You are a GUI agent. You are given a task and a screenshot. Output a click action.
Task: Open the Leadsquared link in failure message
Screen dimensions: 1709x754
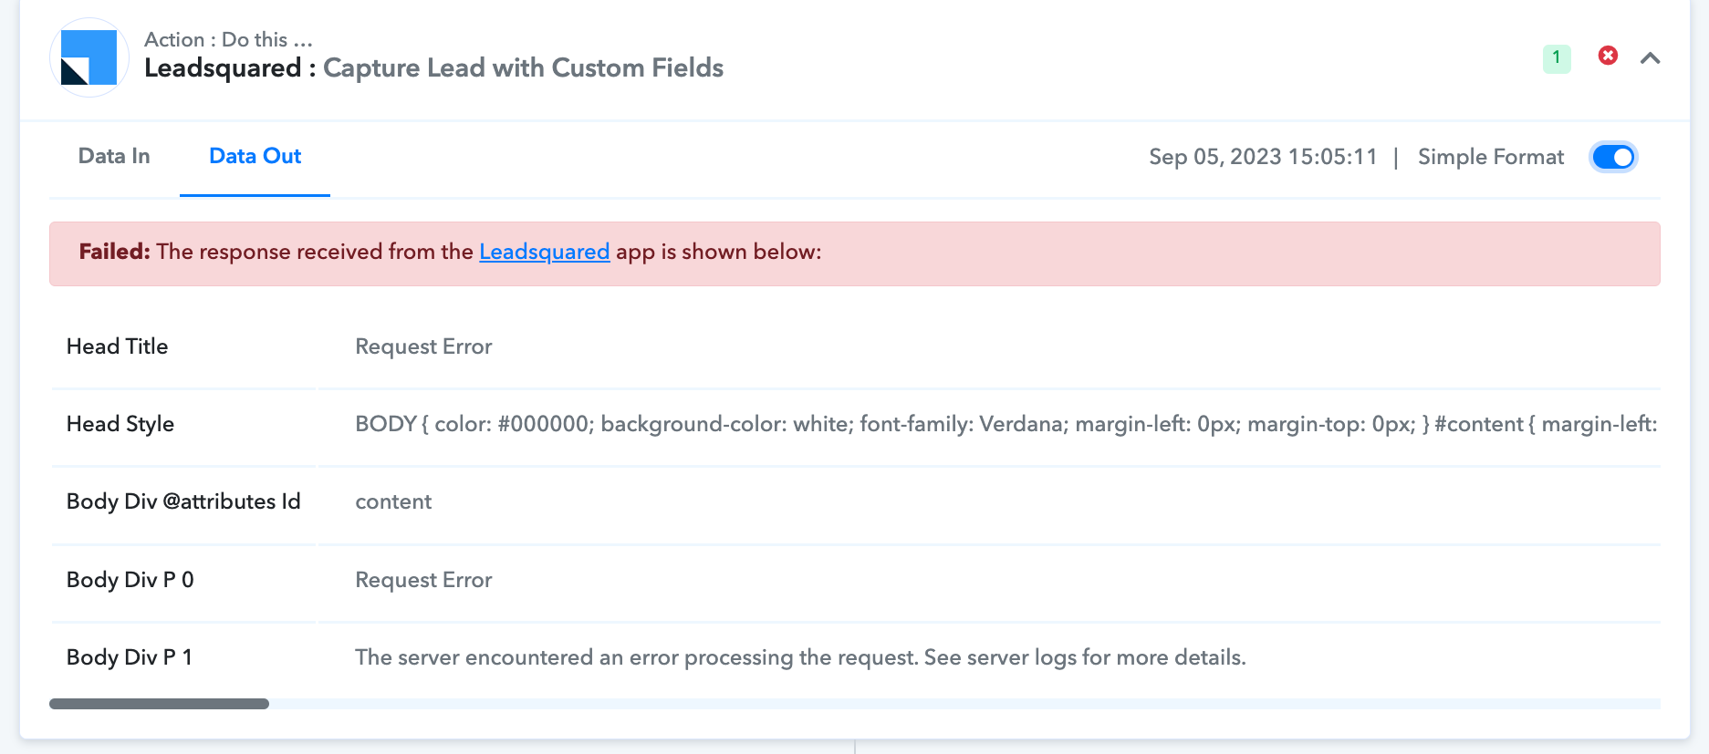pos(545,252)
